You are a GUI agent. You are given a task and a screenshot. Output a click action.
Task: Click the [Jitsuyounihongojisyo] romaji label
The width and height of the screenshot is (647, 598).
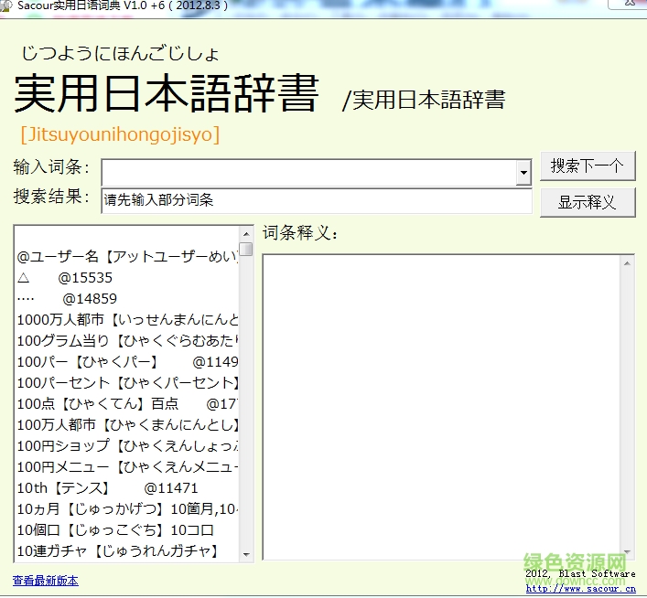(x=120, y=134)
